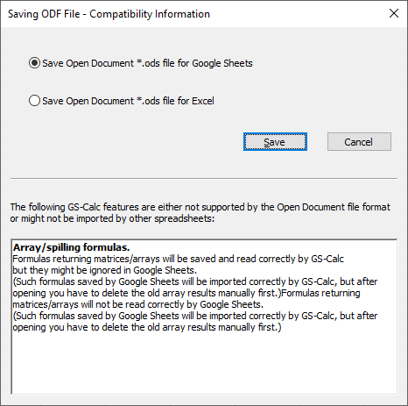Click the 'for Google Sheets' option label text
Screen dimensions: 408x406
215,63
